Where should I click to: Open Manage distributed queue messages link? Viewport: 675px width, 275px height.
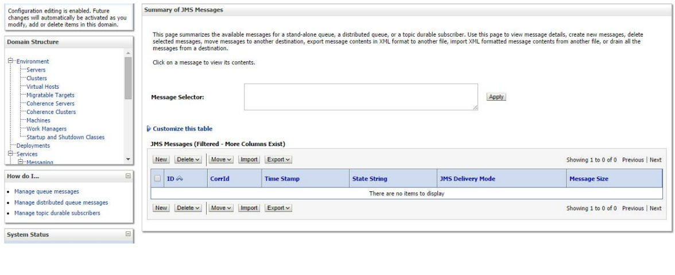coord(61,202)
